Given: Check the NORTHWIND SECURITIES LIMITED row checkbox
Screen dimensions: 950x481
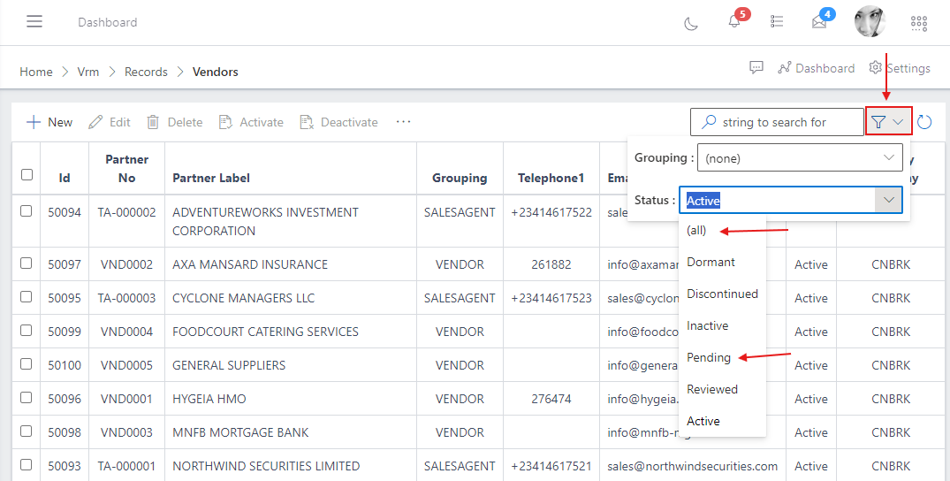Looking at the screenshot, I should [26, 464].
